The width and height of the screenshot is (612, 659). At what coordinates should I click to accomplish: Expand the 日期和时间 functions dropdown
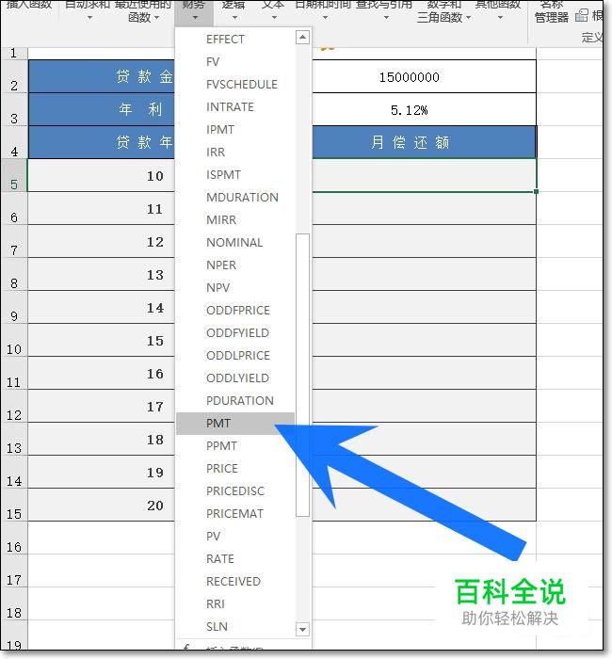click(x=324, y=11)
